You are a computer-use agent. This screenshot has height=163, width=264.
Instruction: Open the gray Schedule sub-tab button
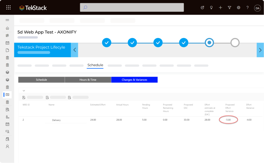click(41, 80)
